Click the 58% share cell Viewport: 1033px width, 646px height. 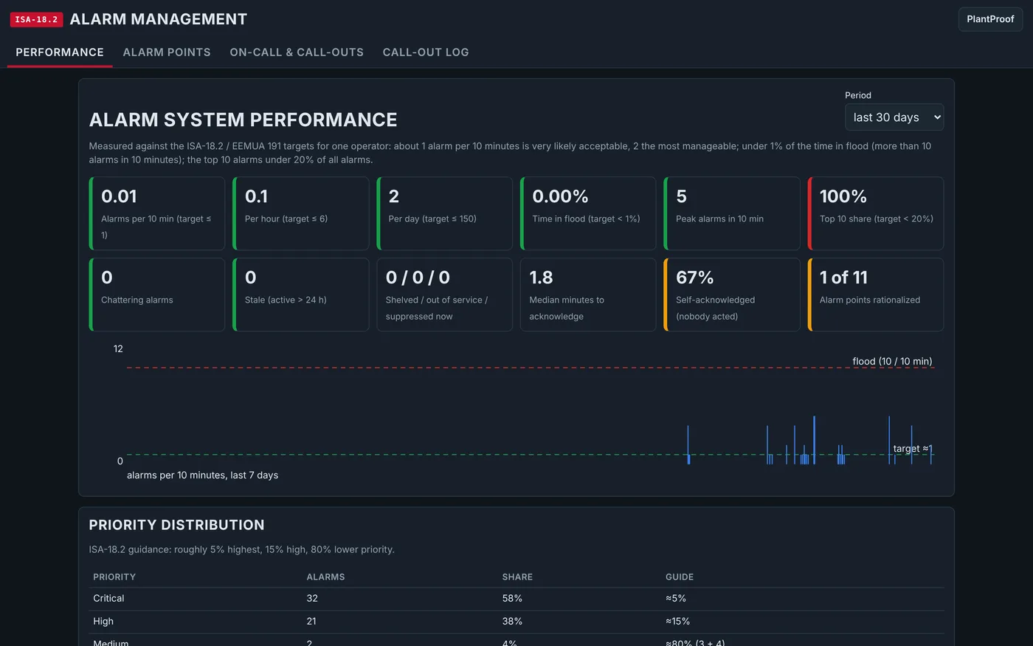[512, 598]
